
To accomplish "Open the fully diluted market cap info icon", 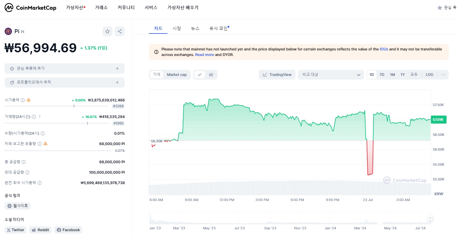I will (x=40, y=183).
